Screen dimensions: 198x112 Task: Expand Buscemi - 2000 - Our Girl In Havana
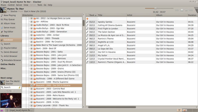pyautogui.click(x=32, y=85)
